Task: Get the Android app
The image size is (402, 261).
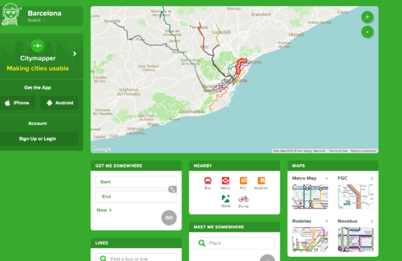Action: 60,103
